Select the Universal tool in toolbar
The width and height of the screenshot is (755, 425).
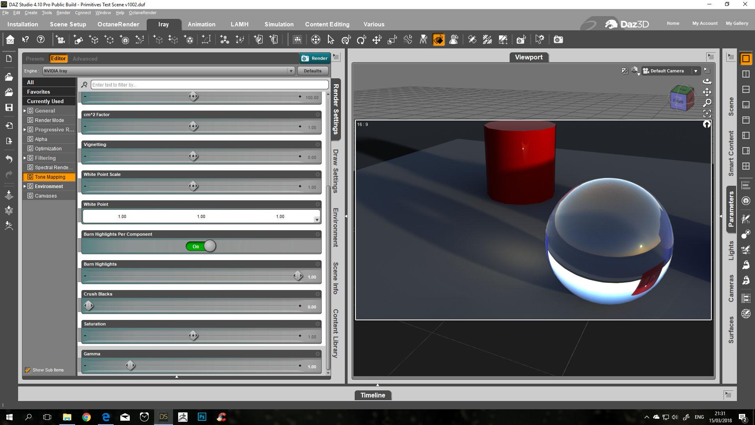(346, 40)
